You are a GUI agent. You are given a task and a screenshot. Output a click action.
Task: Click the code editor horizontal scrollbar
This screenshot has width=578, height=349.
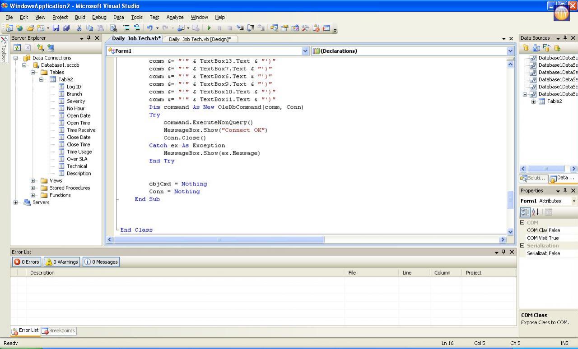(x=219, y=239)
